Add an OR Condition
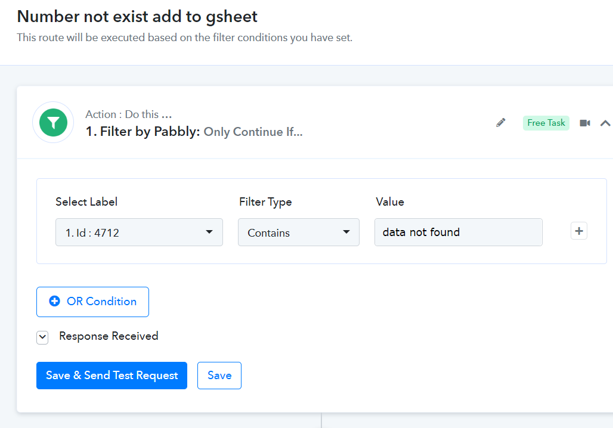Viewport: 613px width, 428px height. tap(92, 302)
